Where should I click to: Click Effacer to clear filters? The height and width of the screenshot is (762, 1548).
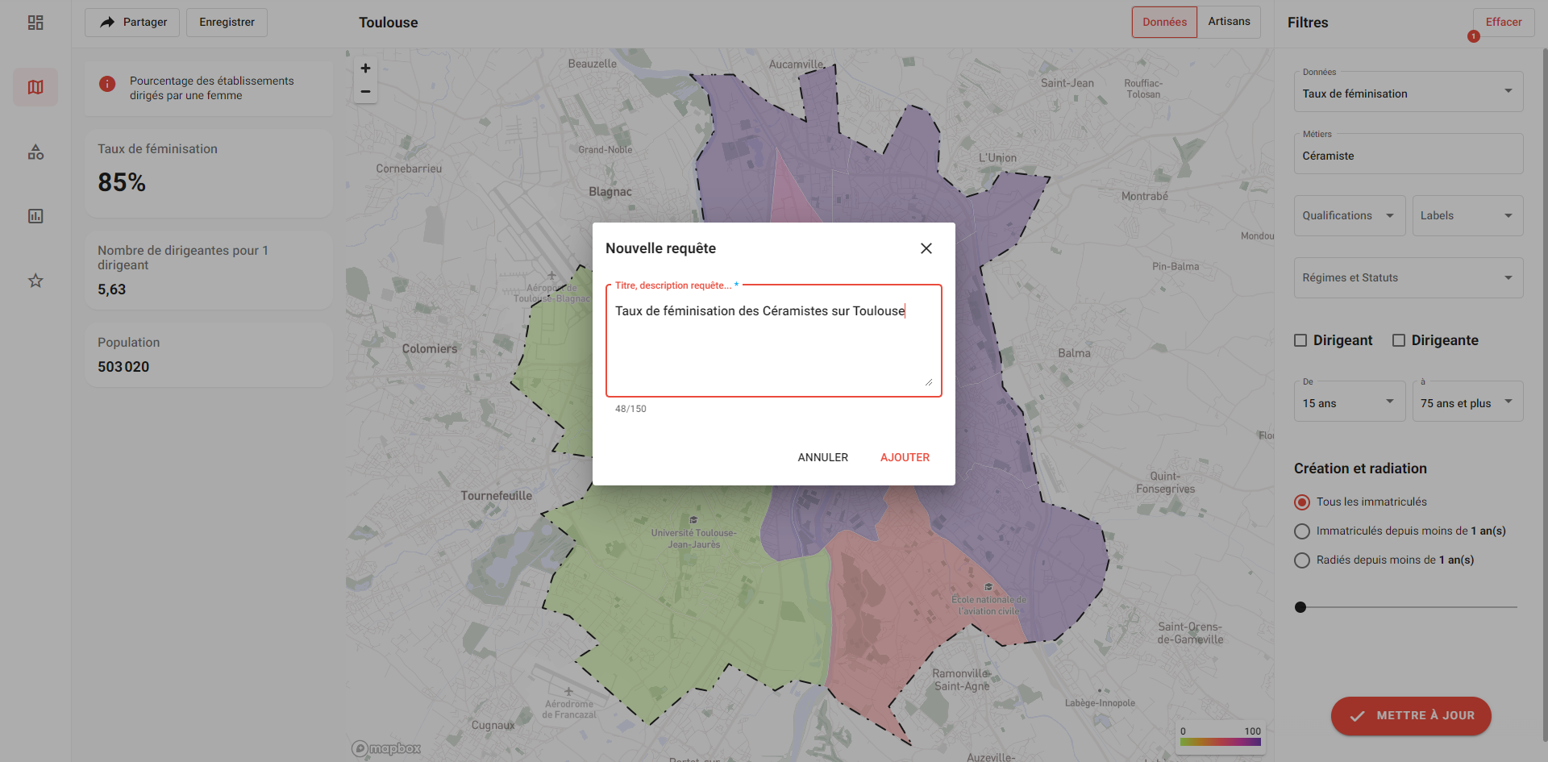[1504, 22]
